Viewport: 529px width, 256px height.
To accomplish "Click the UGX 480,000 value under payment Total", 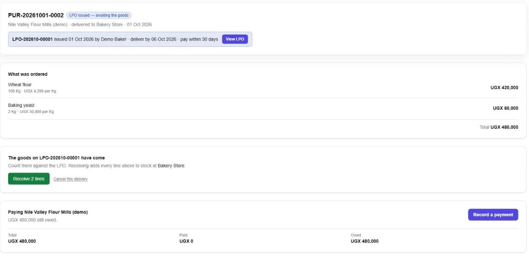I will coord(22,241).
